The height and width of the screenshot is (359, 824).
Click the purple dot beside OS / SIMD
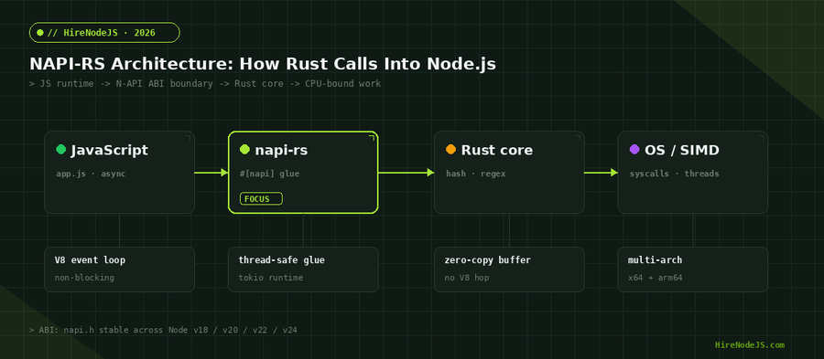634,150
